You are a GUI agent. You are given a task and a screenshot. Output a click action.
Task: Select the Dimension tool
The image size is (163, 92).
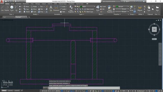(x=56, y=8)
